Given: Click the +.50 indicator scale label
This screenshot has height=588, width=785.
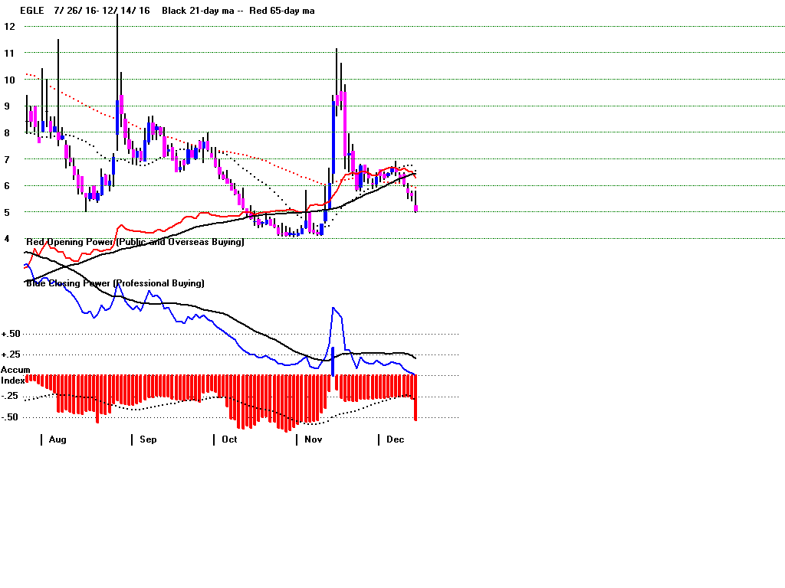Looking at the screenshot, I should coord(11,335).
